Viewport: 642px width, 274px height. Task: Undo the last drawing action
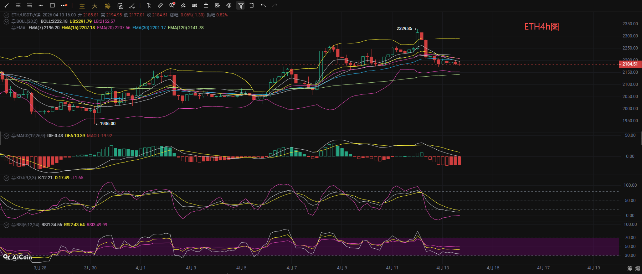263,5
